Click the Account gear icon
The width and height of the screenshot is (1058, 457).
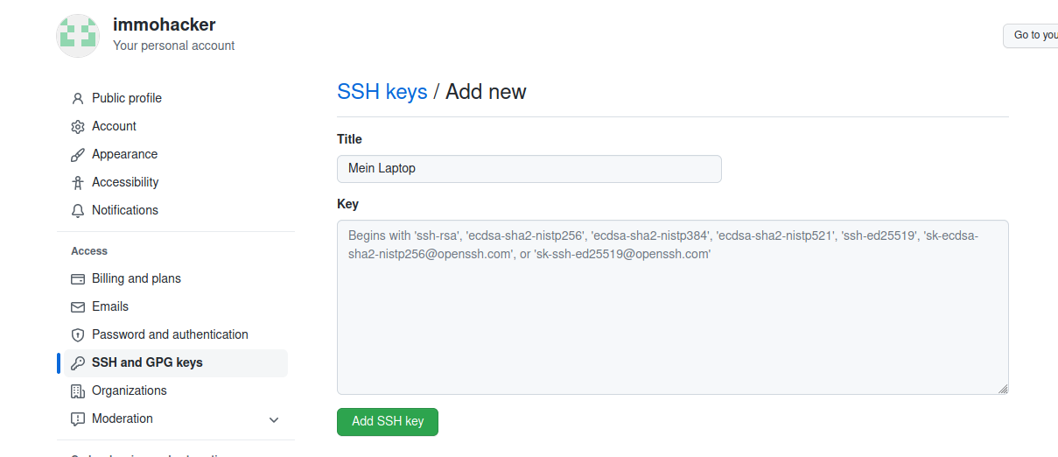pos(77,126)
